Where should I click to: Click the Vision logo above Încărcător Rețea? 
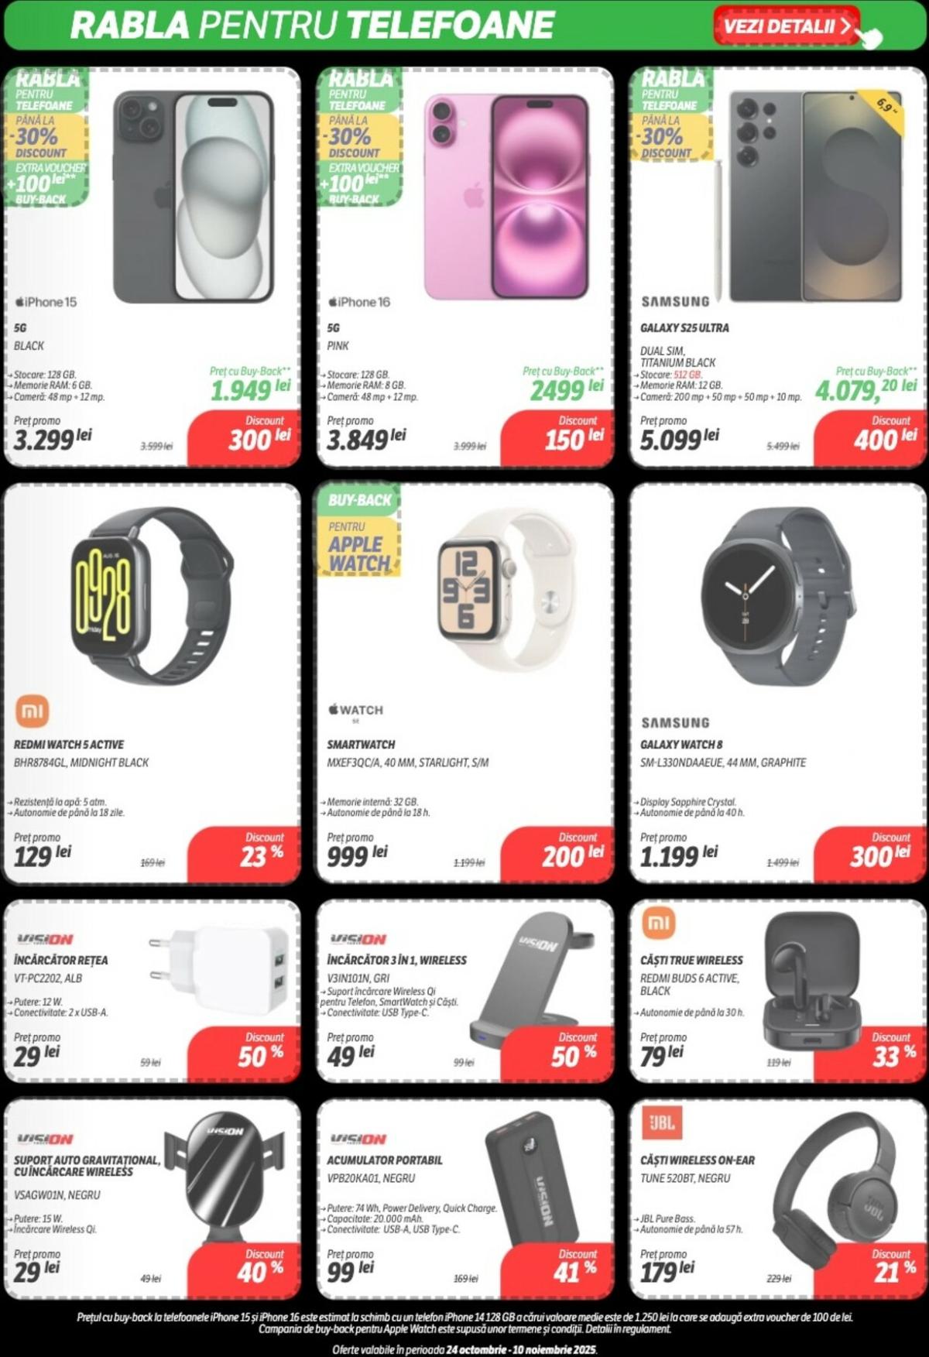[x=45, y=939]
